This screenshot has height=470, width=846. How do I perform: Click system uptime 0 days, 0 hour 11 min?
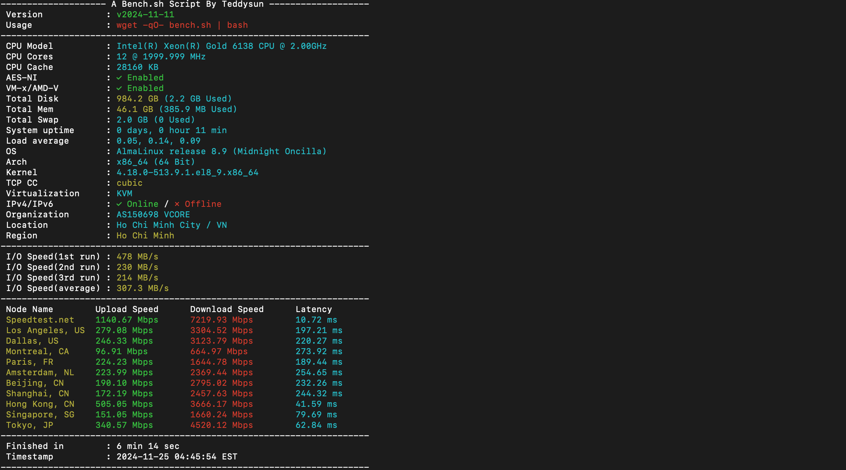coord(171,130)
